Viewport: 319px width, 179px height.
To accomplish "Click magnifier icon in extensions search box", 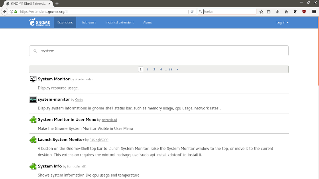I will click(35, 51).
